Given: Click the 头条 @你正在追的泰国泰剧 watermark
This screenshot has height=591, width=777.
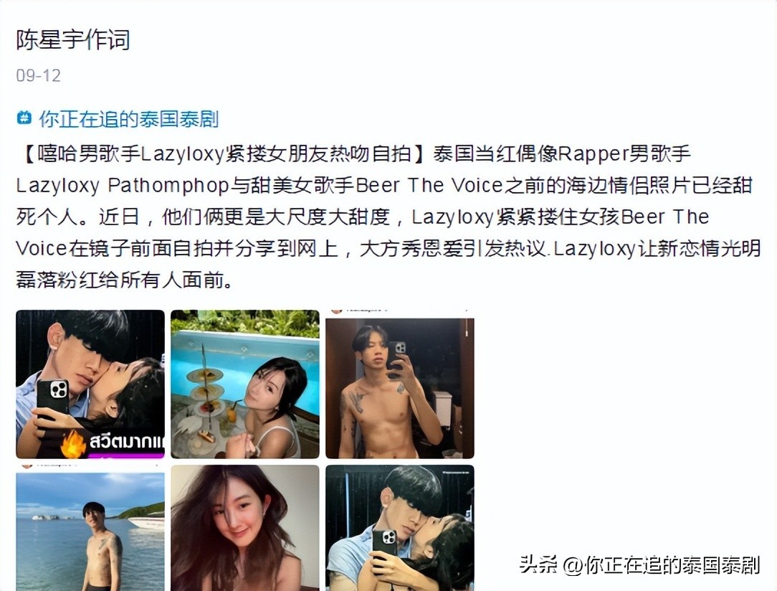Looking at the screenshot, I should click(x=639, y=564).
